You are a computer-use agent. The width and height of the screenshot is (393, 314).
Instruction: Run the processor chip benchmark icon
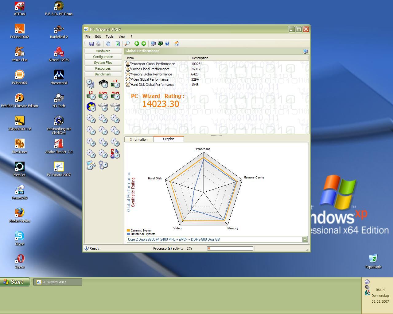pos(103,83)
